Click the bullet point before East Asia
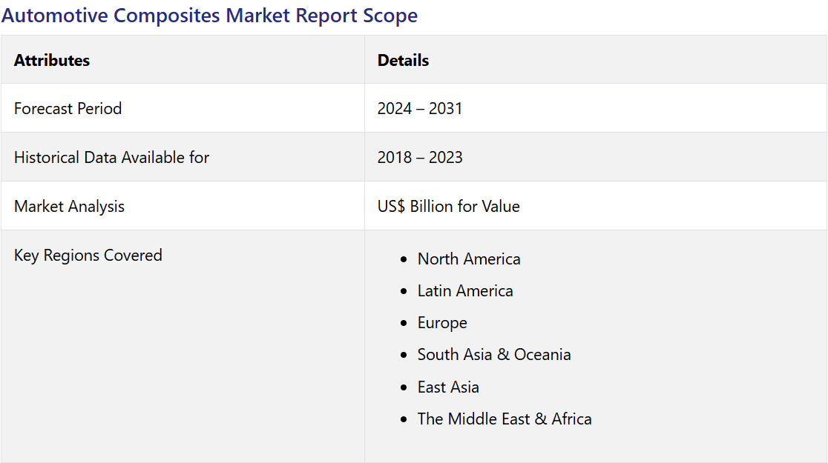This screenshot has height=463, width=828. coord(404,388)
